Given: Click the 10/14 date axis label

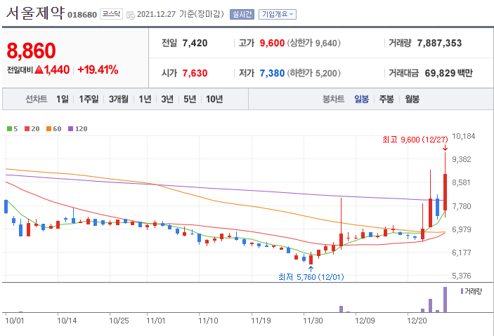Looking at the screenshot, I should pos(67,321).
